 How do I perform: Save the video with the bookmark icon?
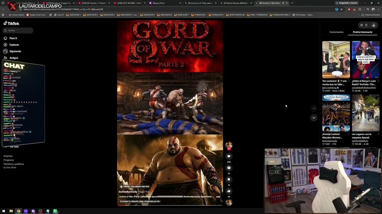229,180
